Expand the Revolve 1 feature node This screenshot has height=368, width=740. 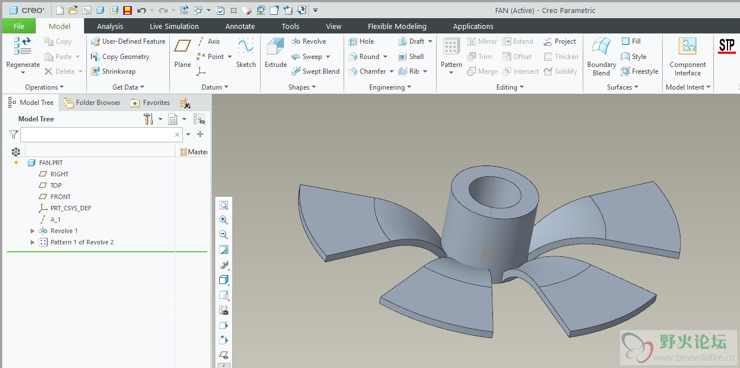point(32,231)
